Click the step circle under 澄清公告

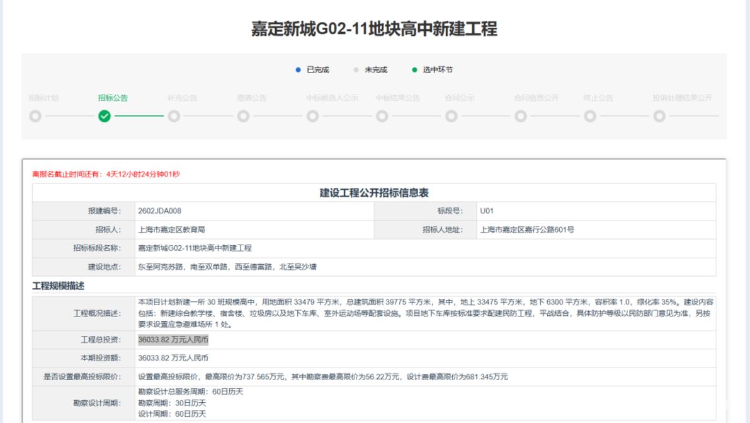(244, 116)
